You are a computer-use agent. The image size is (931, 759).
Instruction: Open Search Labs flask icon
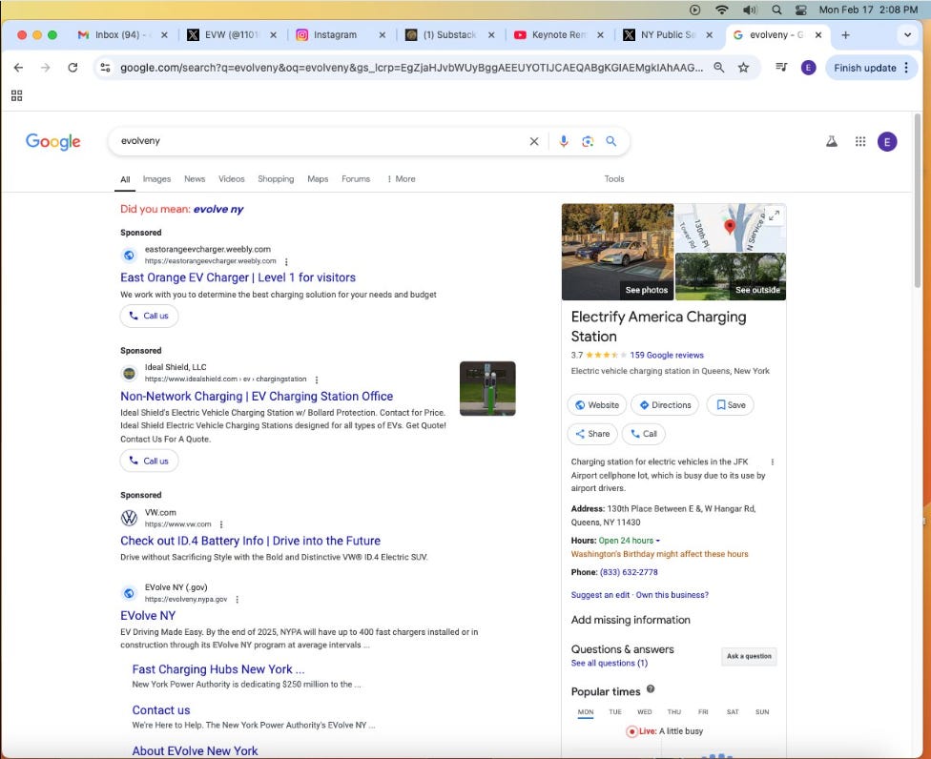pos(832,141)
